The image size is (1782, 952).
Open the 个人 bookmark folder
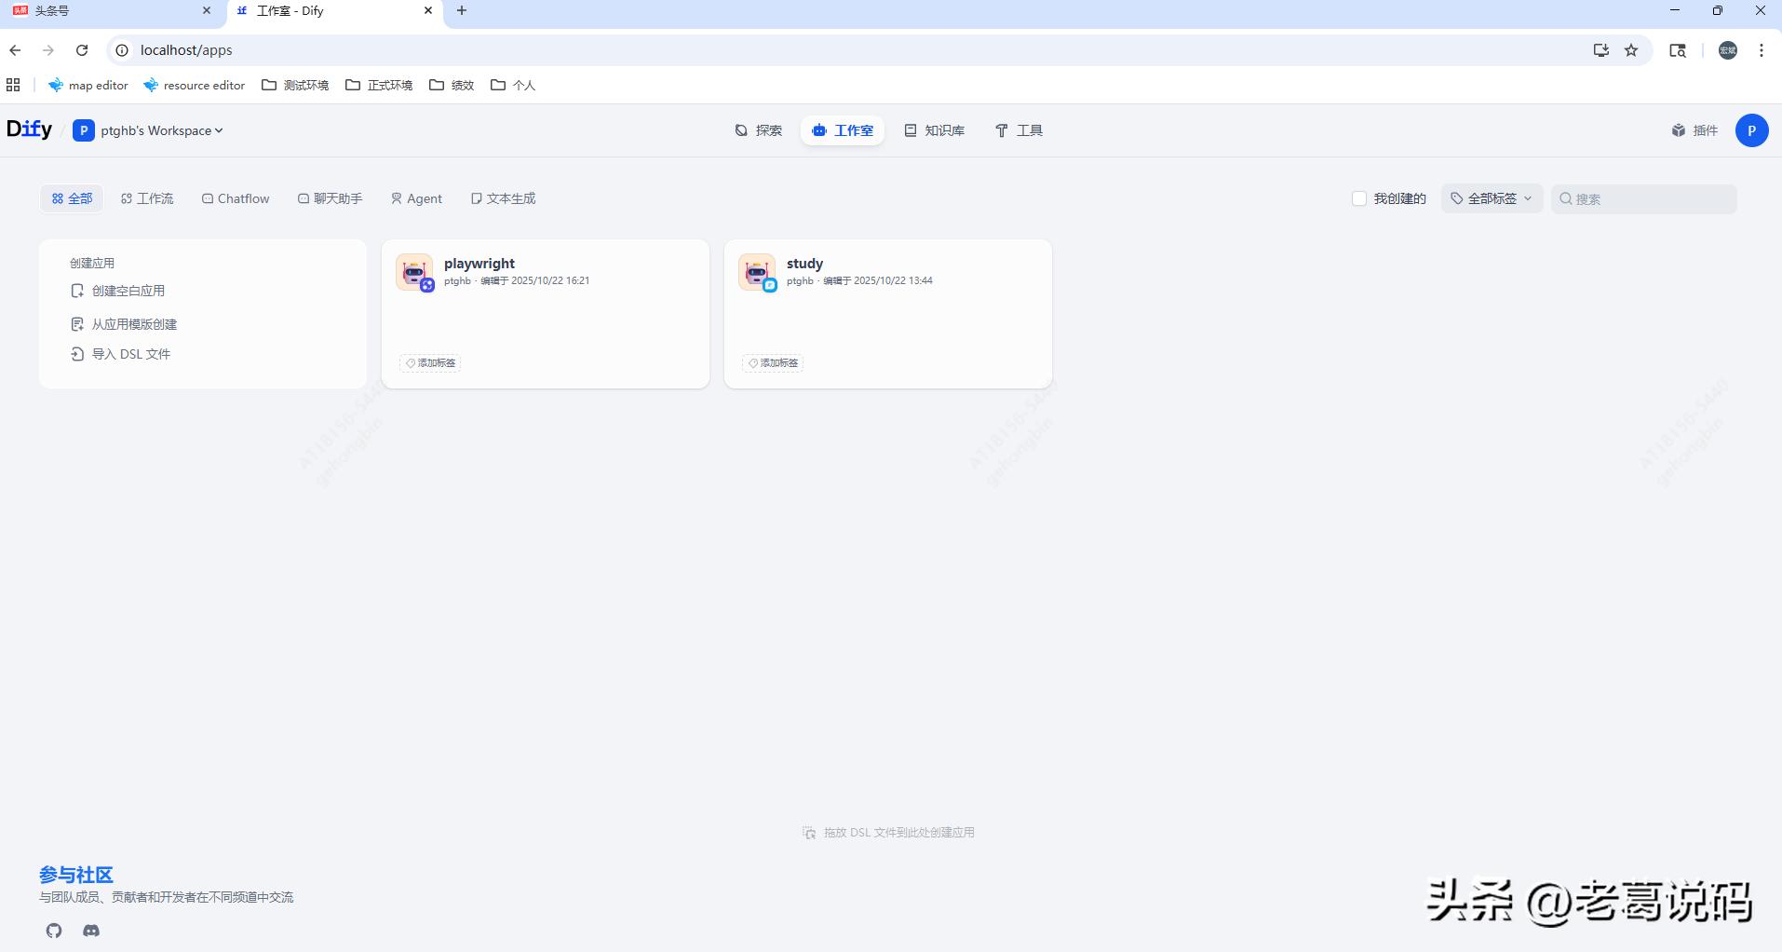(513, 85)
